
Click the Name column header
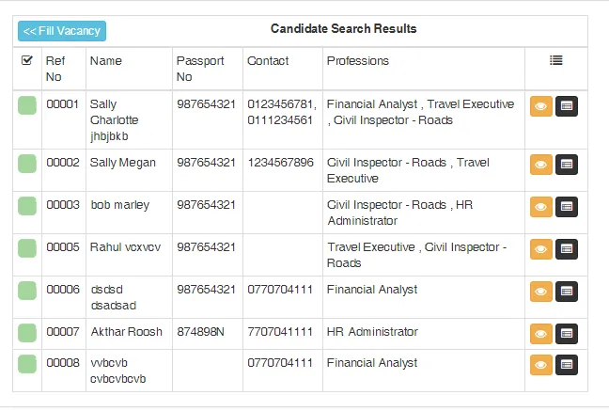(x=105, y=61)
